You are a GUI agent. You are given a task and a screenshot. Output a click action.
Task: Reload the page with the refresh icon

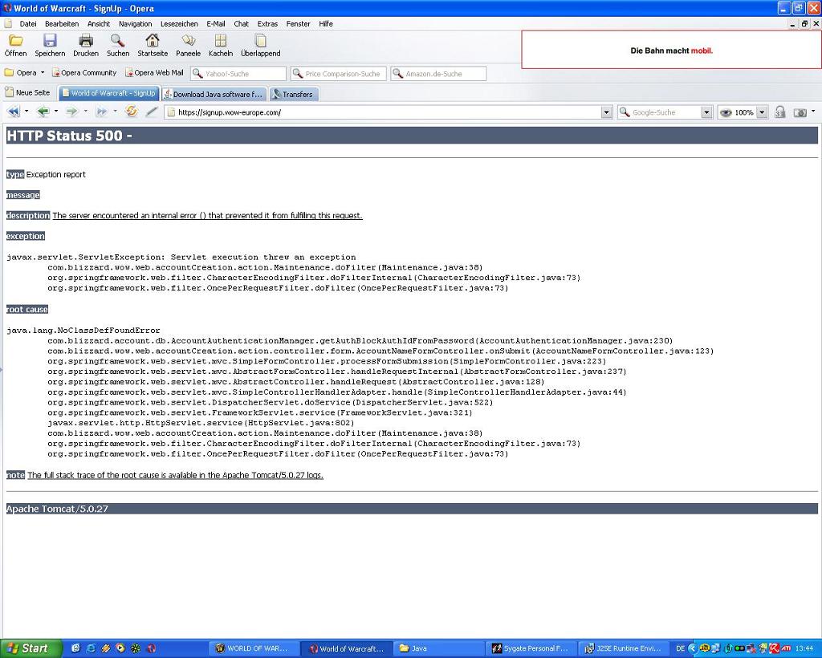131,112
